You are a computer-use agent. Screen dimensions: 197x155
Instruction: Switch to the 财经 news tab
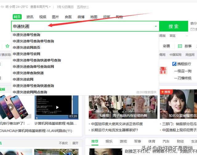tap(180, 142)
